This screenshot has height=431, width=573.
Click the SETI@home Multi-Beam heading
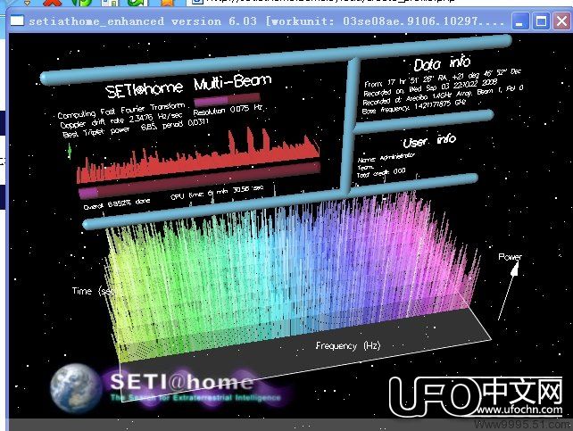point(188,86)
